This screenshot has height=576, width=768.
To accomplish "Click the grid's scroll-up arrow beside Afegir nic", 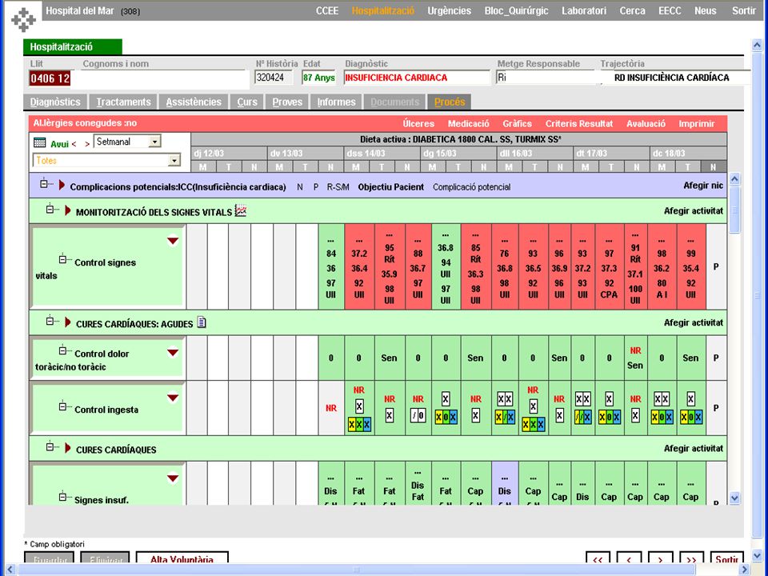I will pyautogui.click(x=734, y=179).
